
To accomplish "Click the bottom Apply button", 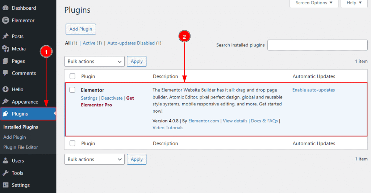I will tap(137, 159).
